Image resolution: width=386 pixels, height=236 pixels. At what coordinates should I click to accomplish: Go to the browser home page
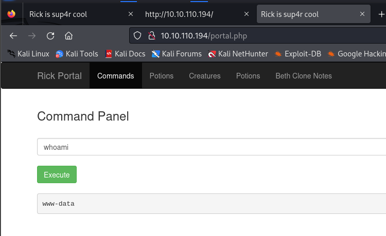click(68, 35)
